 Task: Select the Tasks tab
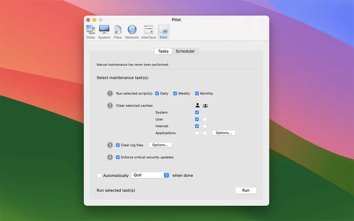[163, 51]
